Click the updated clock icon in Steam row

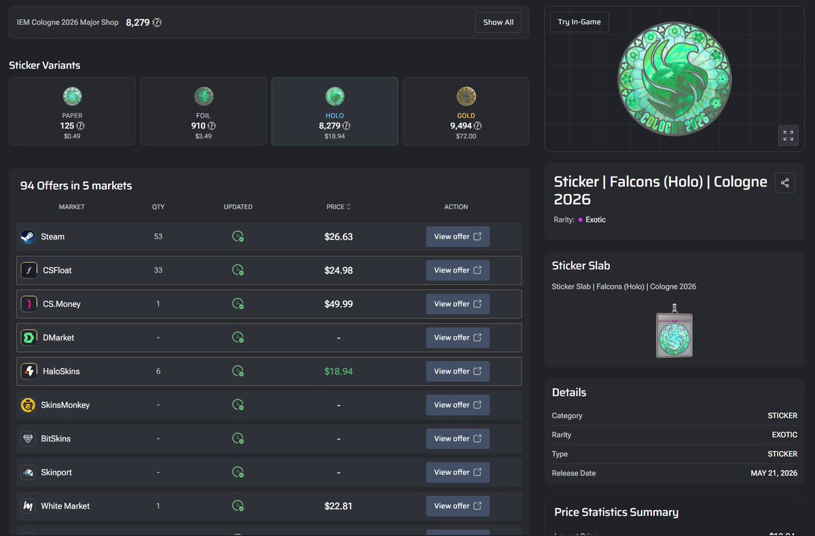[x=238, y=236]
